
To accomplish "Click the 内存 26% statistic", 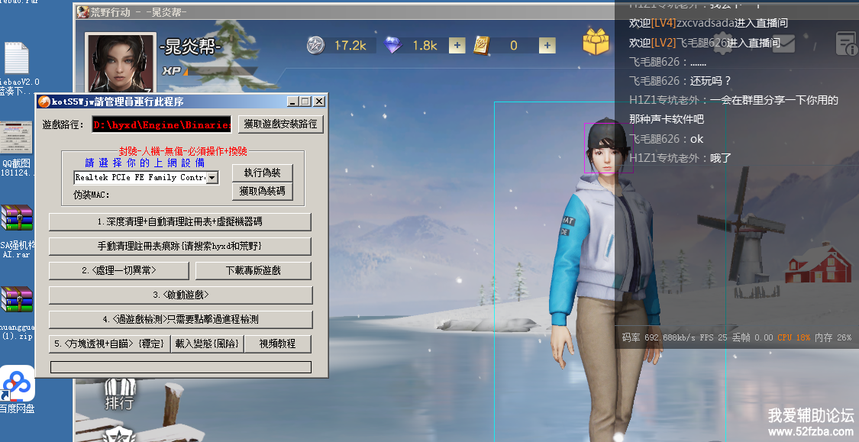I will [833, 337].
